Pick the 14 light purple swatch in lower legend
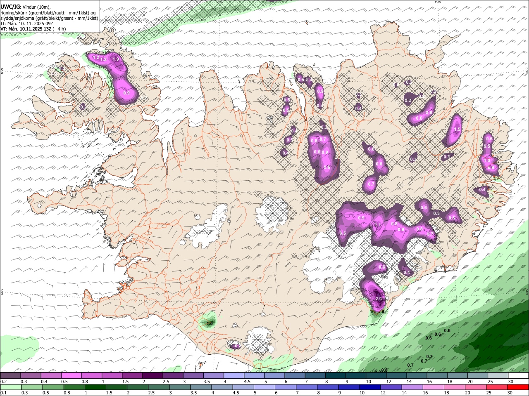The height and width of the screenshot is (396, 529). click(x=412, y=387)
